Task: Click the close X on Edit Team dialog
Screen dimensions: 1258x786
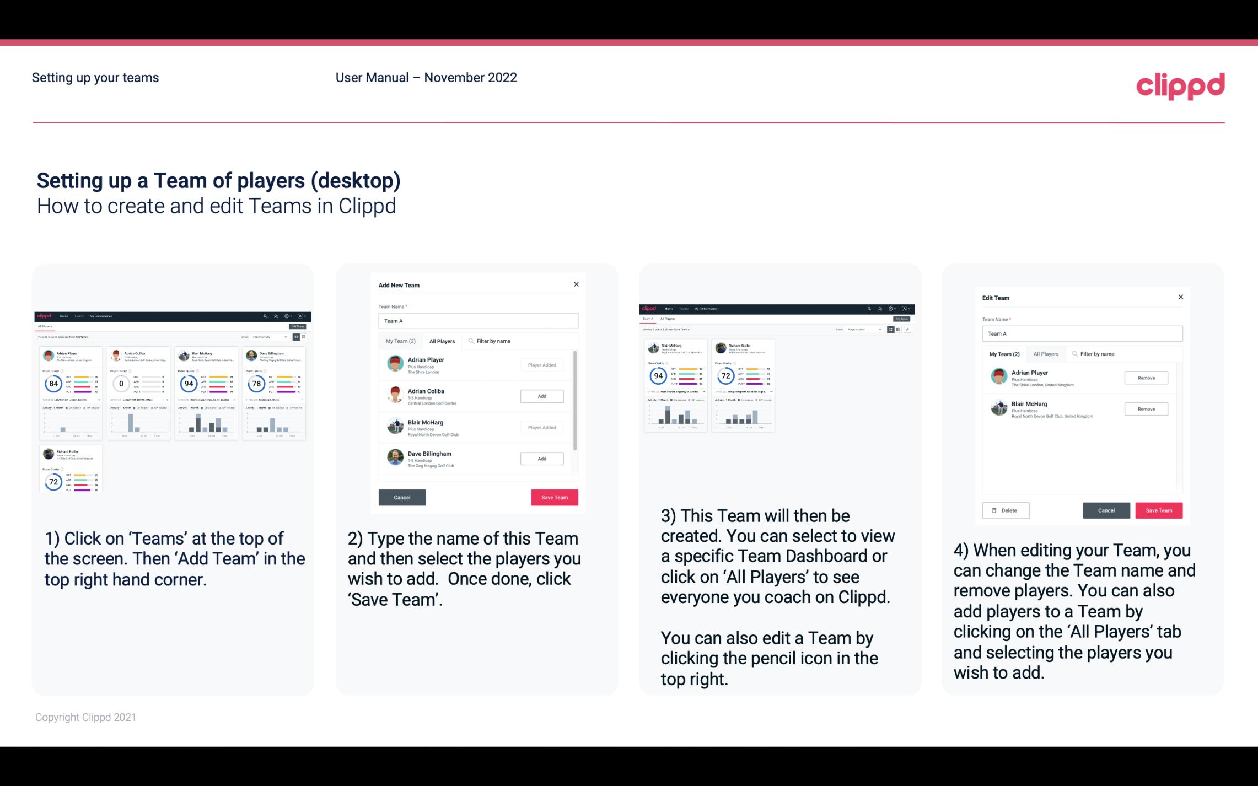Action: click(x=1180, y=298)
